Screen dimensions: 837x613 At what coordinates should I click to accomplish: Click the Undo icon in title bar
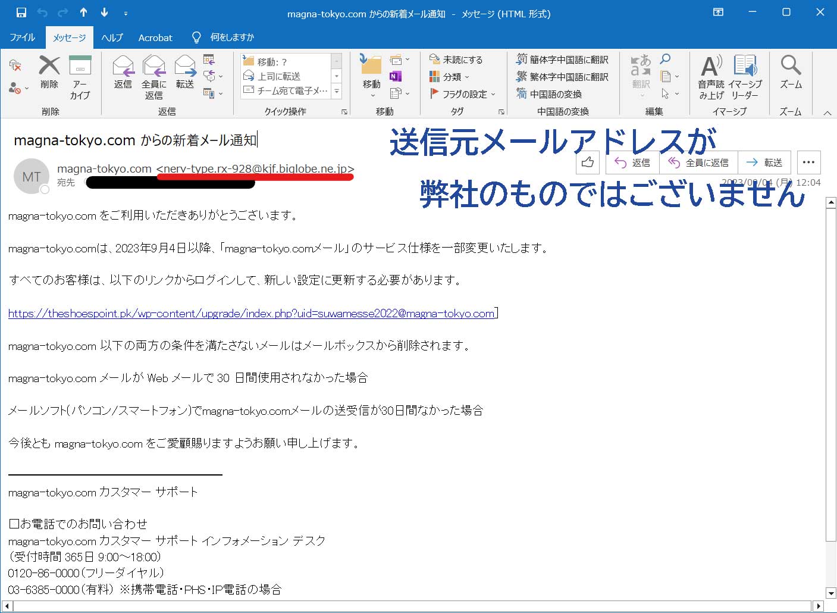click(x=42, y=12)
